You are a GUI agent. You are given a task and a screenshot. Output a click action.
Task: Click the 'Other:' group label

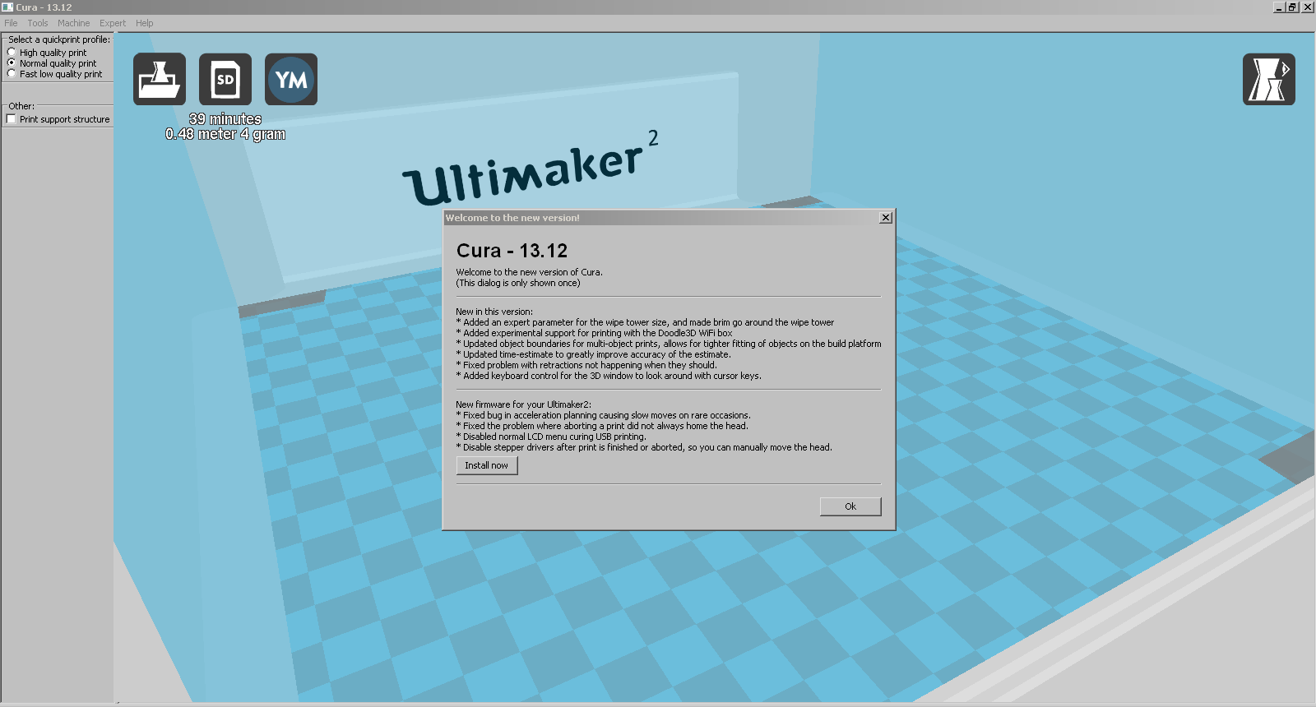(21, 106)
